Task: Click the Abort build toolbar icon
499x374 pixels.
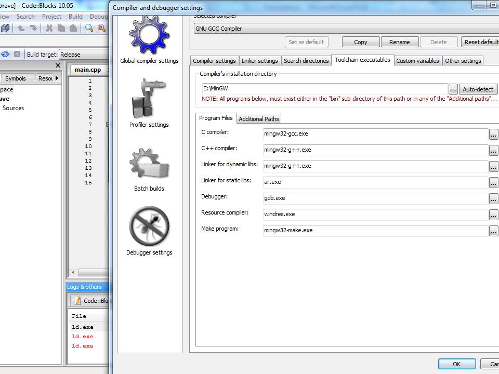Action: click(x=17, y=54)
